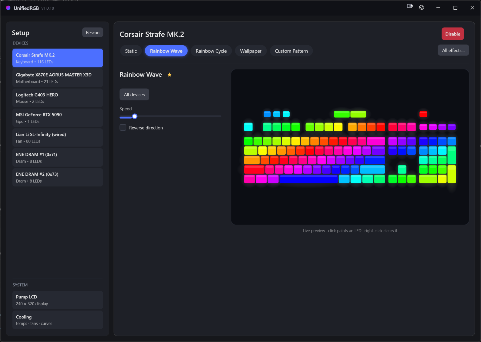Enable the Reverse direction checkbox
This screenshot has height=342, width=481.
[123, 128]
